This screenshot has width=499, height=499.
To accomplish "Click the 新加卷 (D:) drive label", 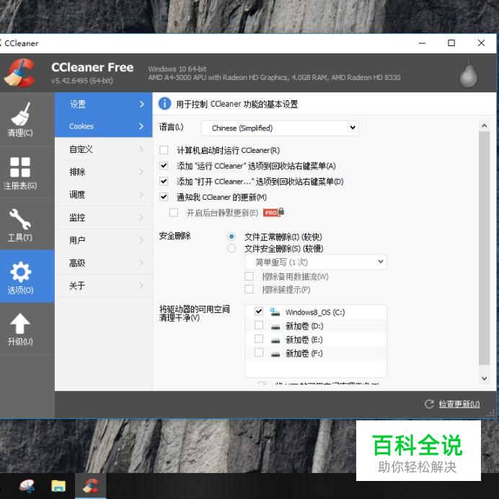I will 304,326.
